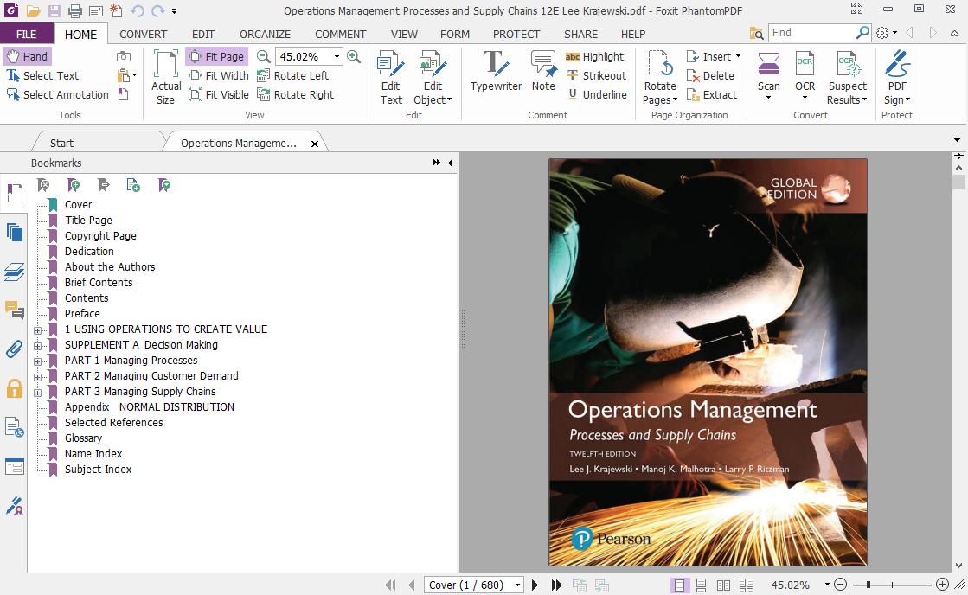Screen dimensions: 968x595
Task: Open the Layers panel in sidebar
Action: (14, 271)
